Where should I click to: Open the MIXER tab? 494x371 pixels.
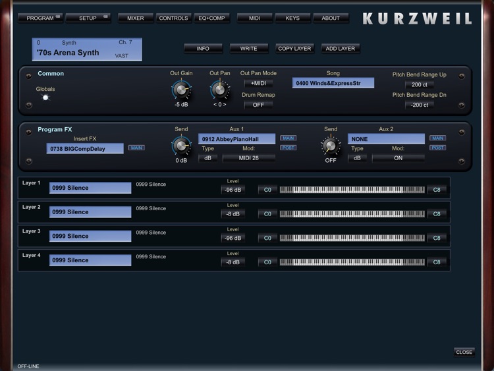click(x=136, y=18)
